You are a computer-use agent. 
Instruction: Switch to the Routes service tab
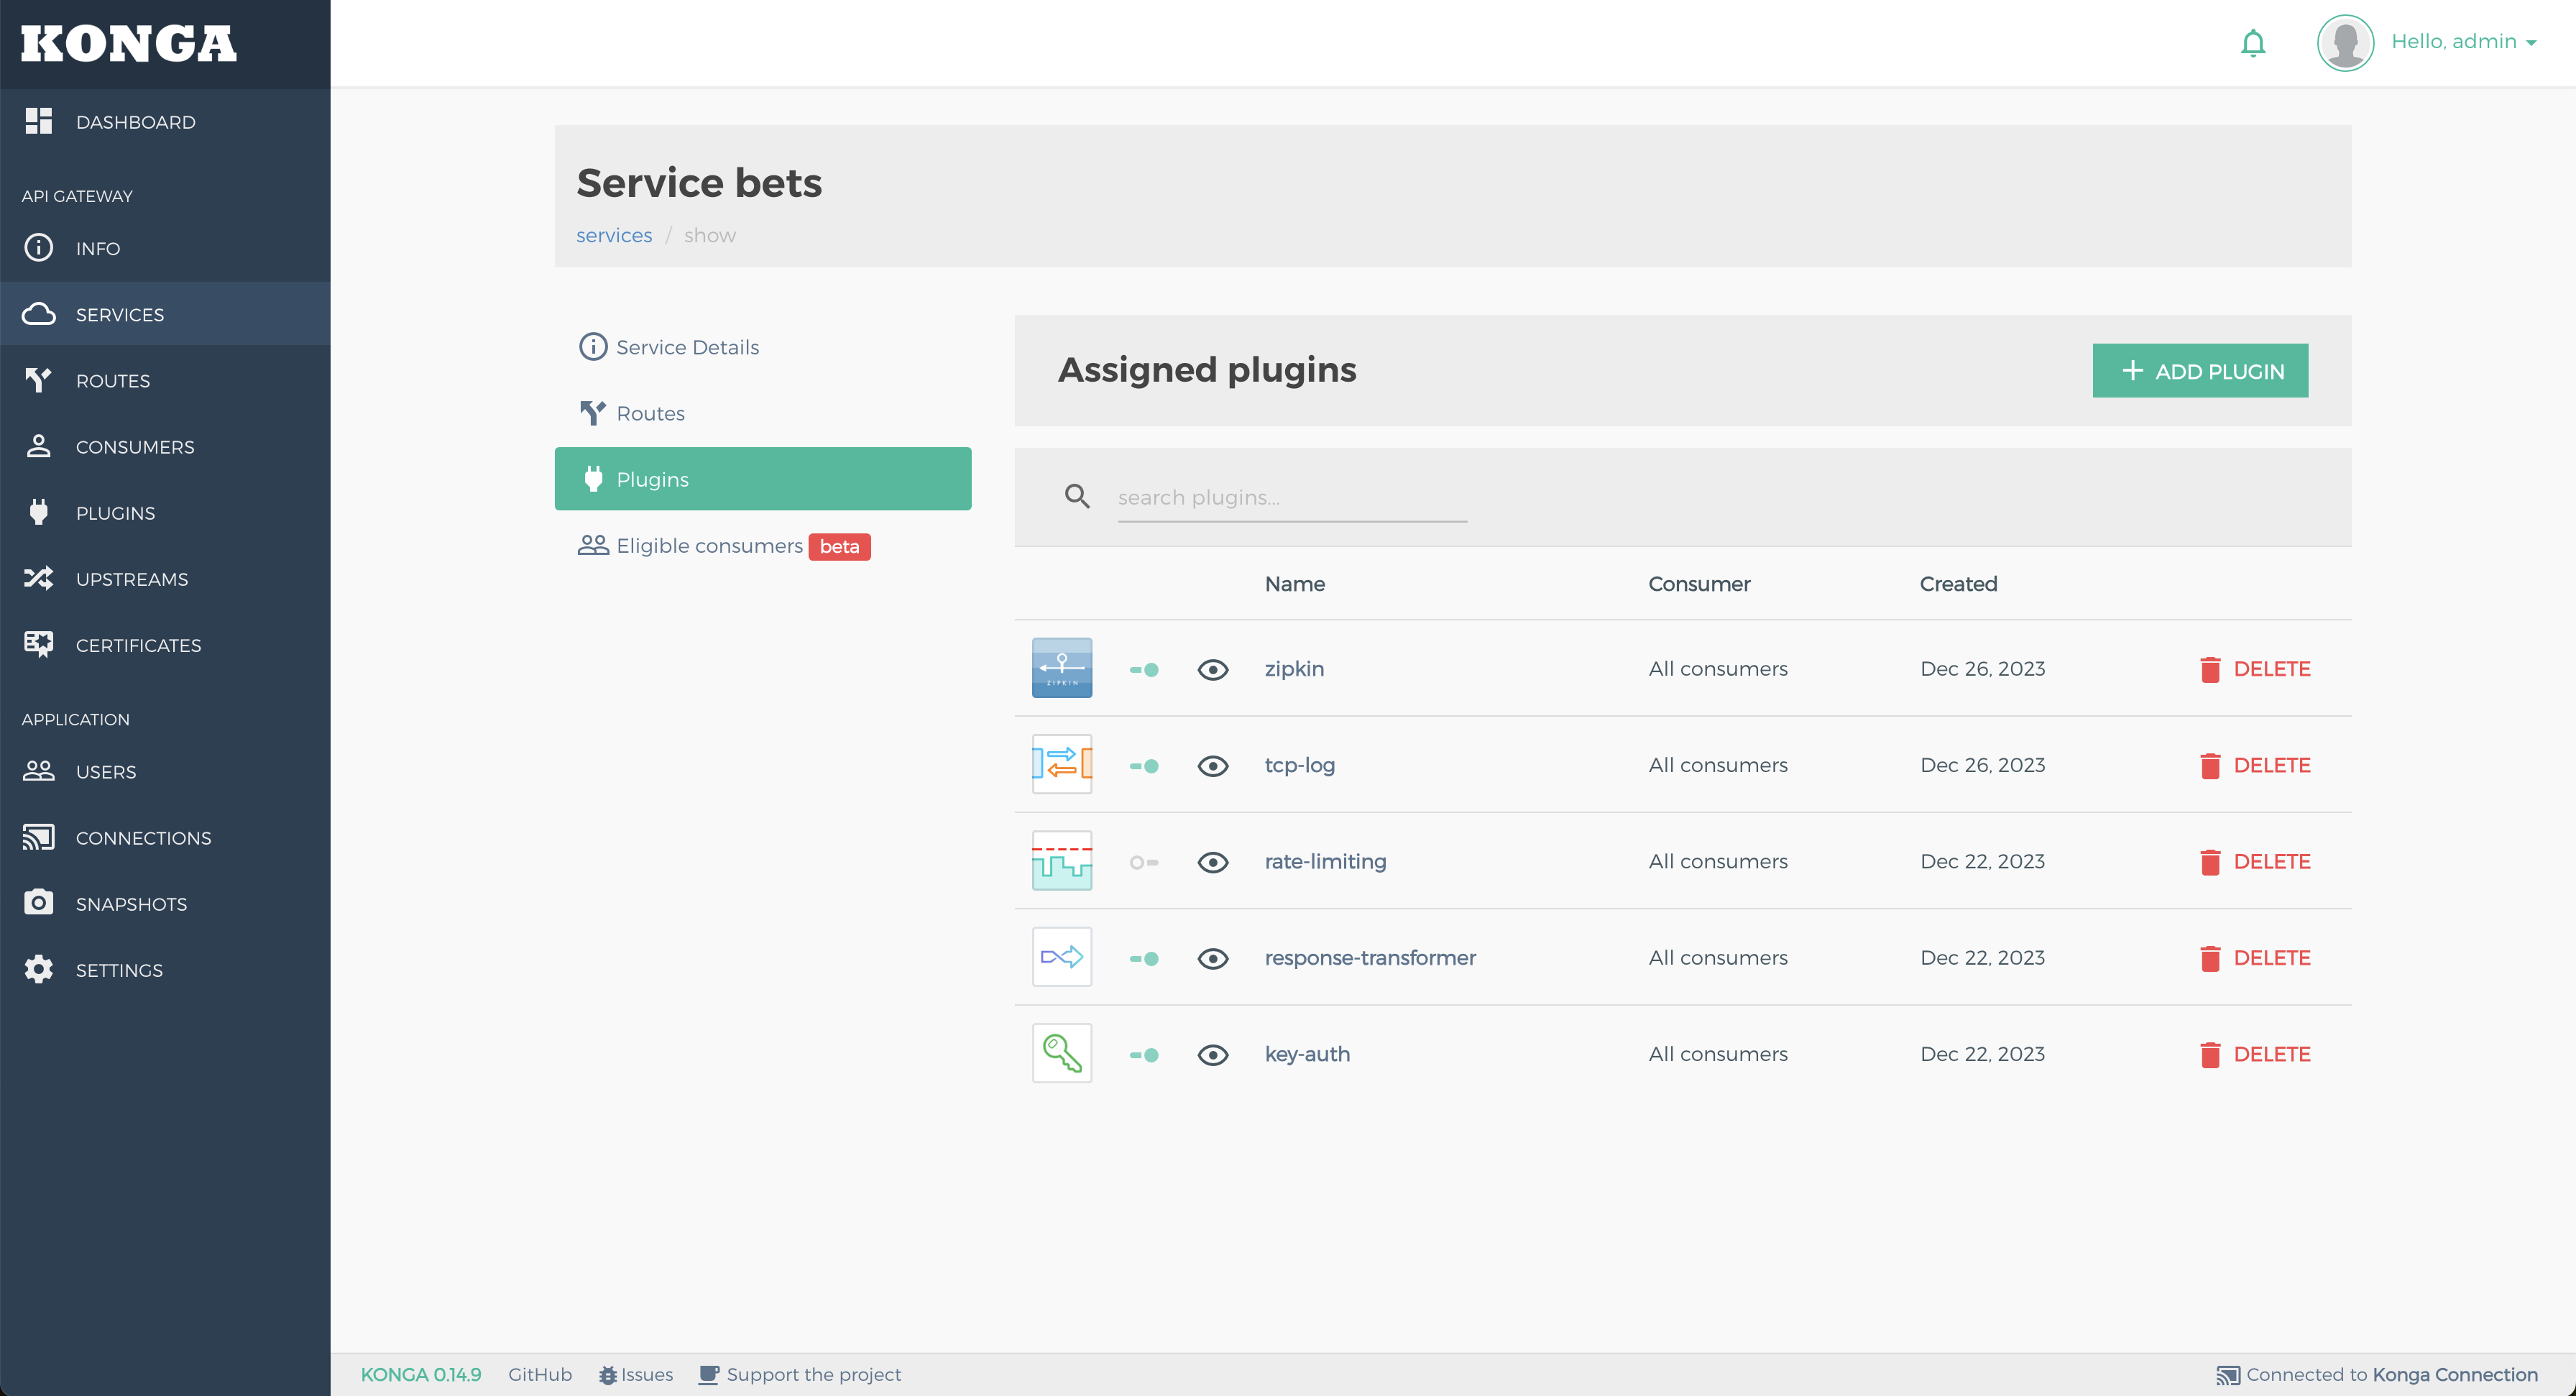[650, 413]
